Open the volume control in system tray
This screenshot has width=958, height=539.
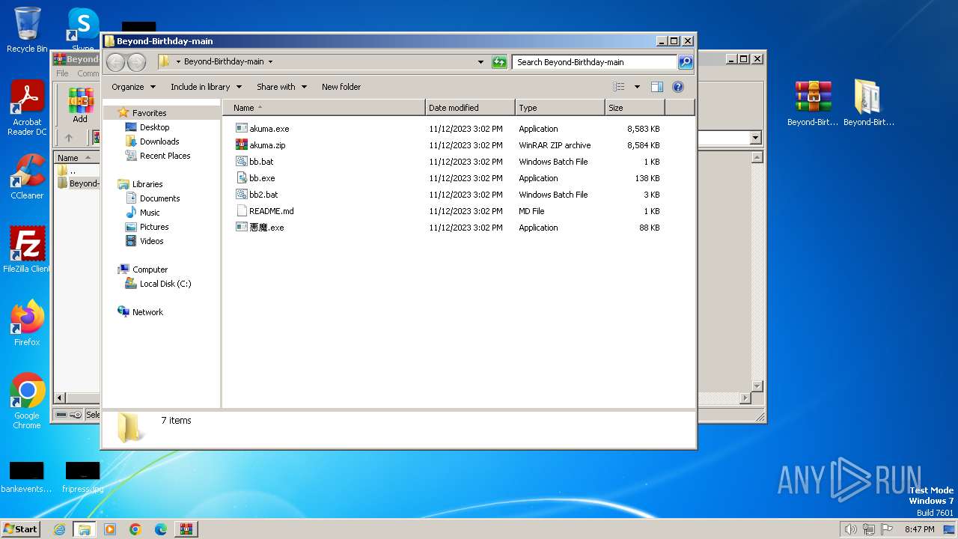tap(850, 529)
